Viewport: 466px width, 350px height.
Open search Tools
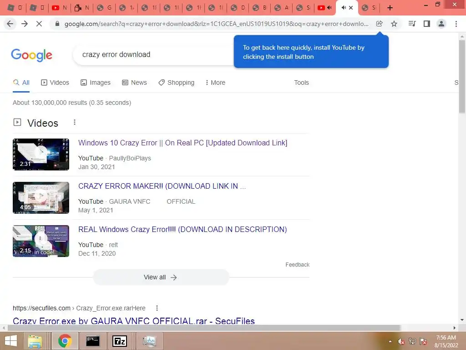(x=301, y=82)
